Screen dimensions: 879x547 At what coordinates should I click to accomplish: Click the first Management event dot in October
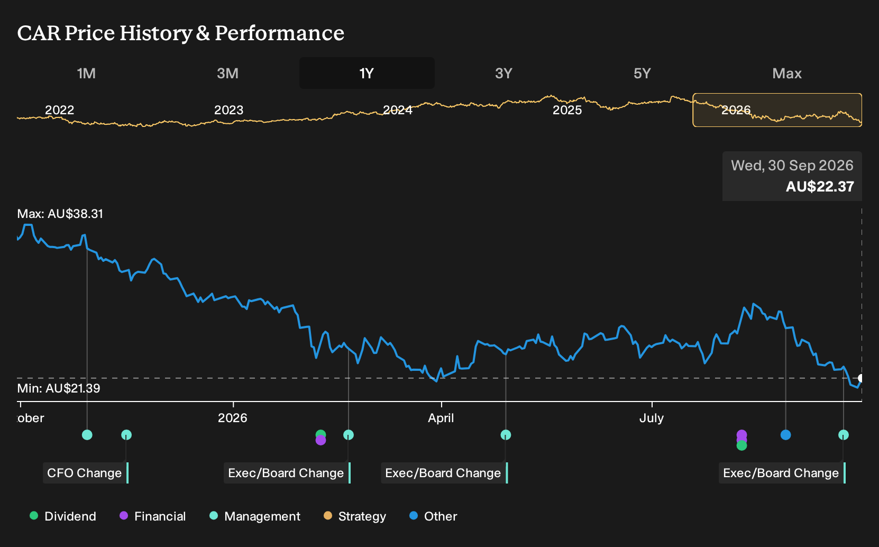(87, 435)
